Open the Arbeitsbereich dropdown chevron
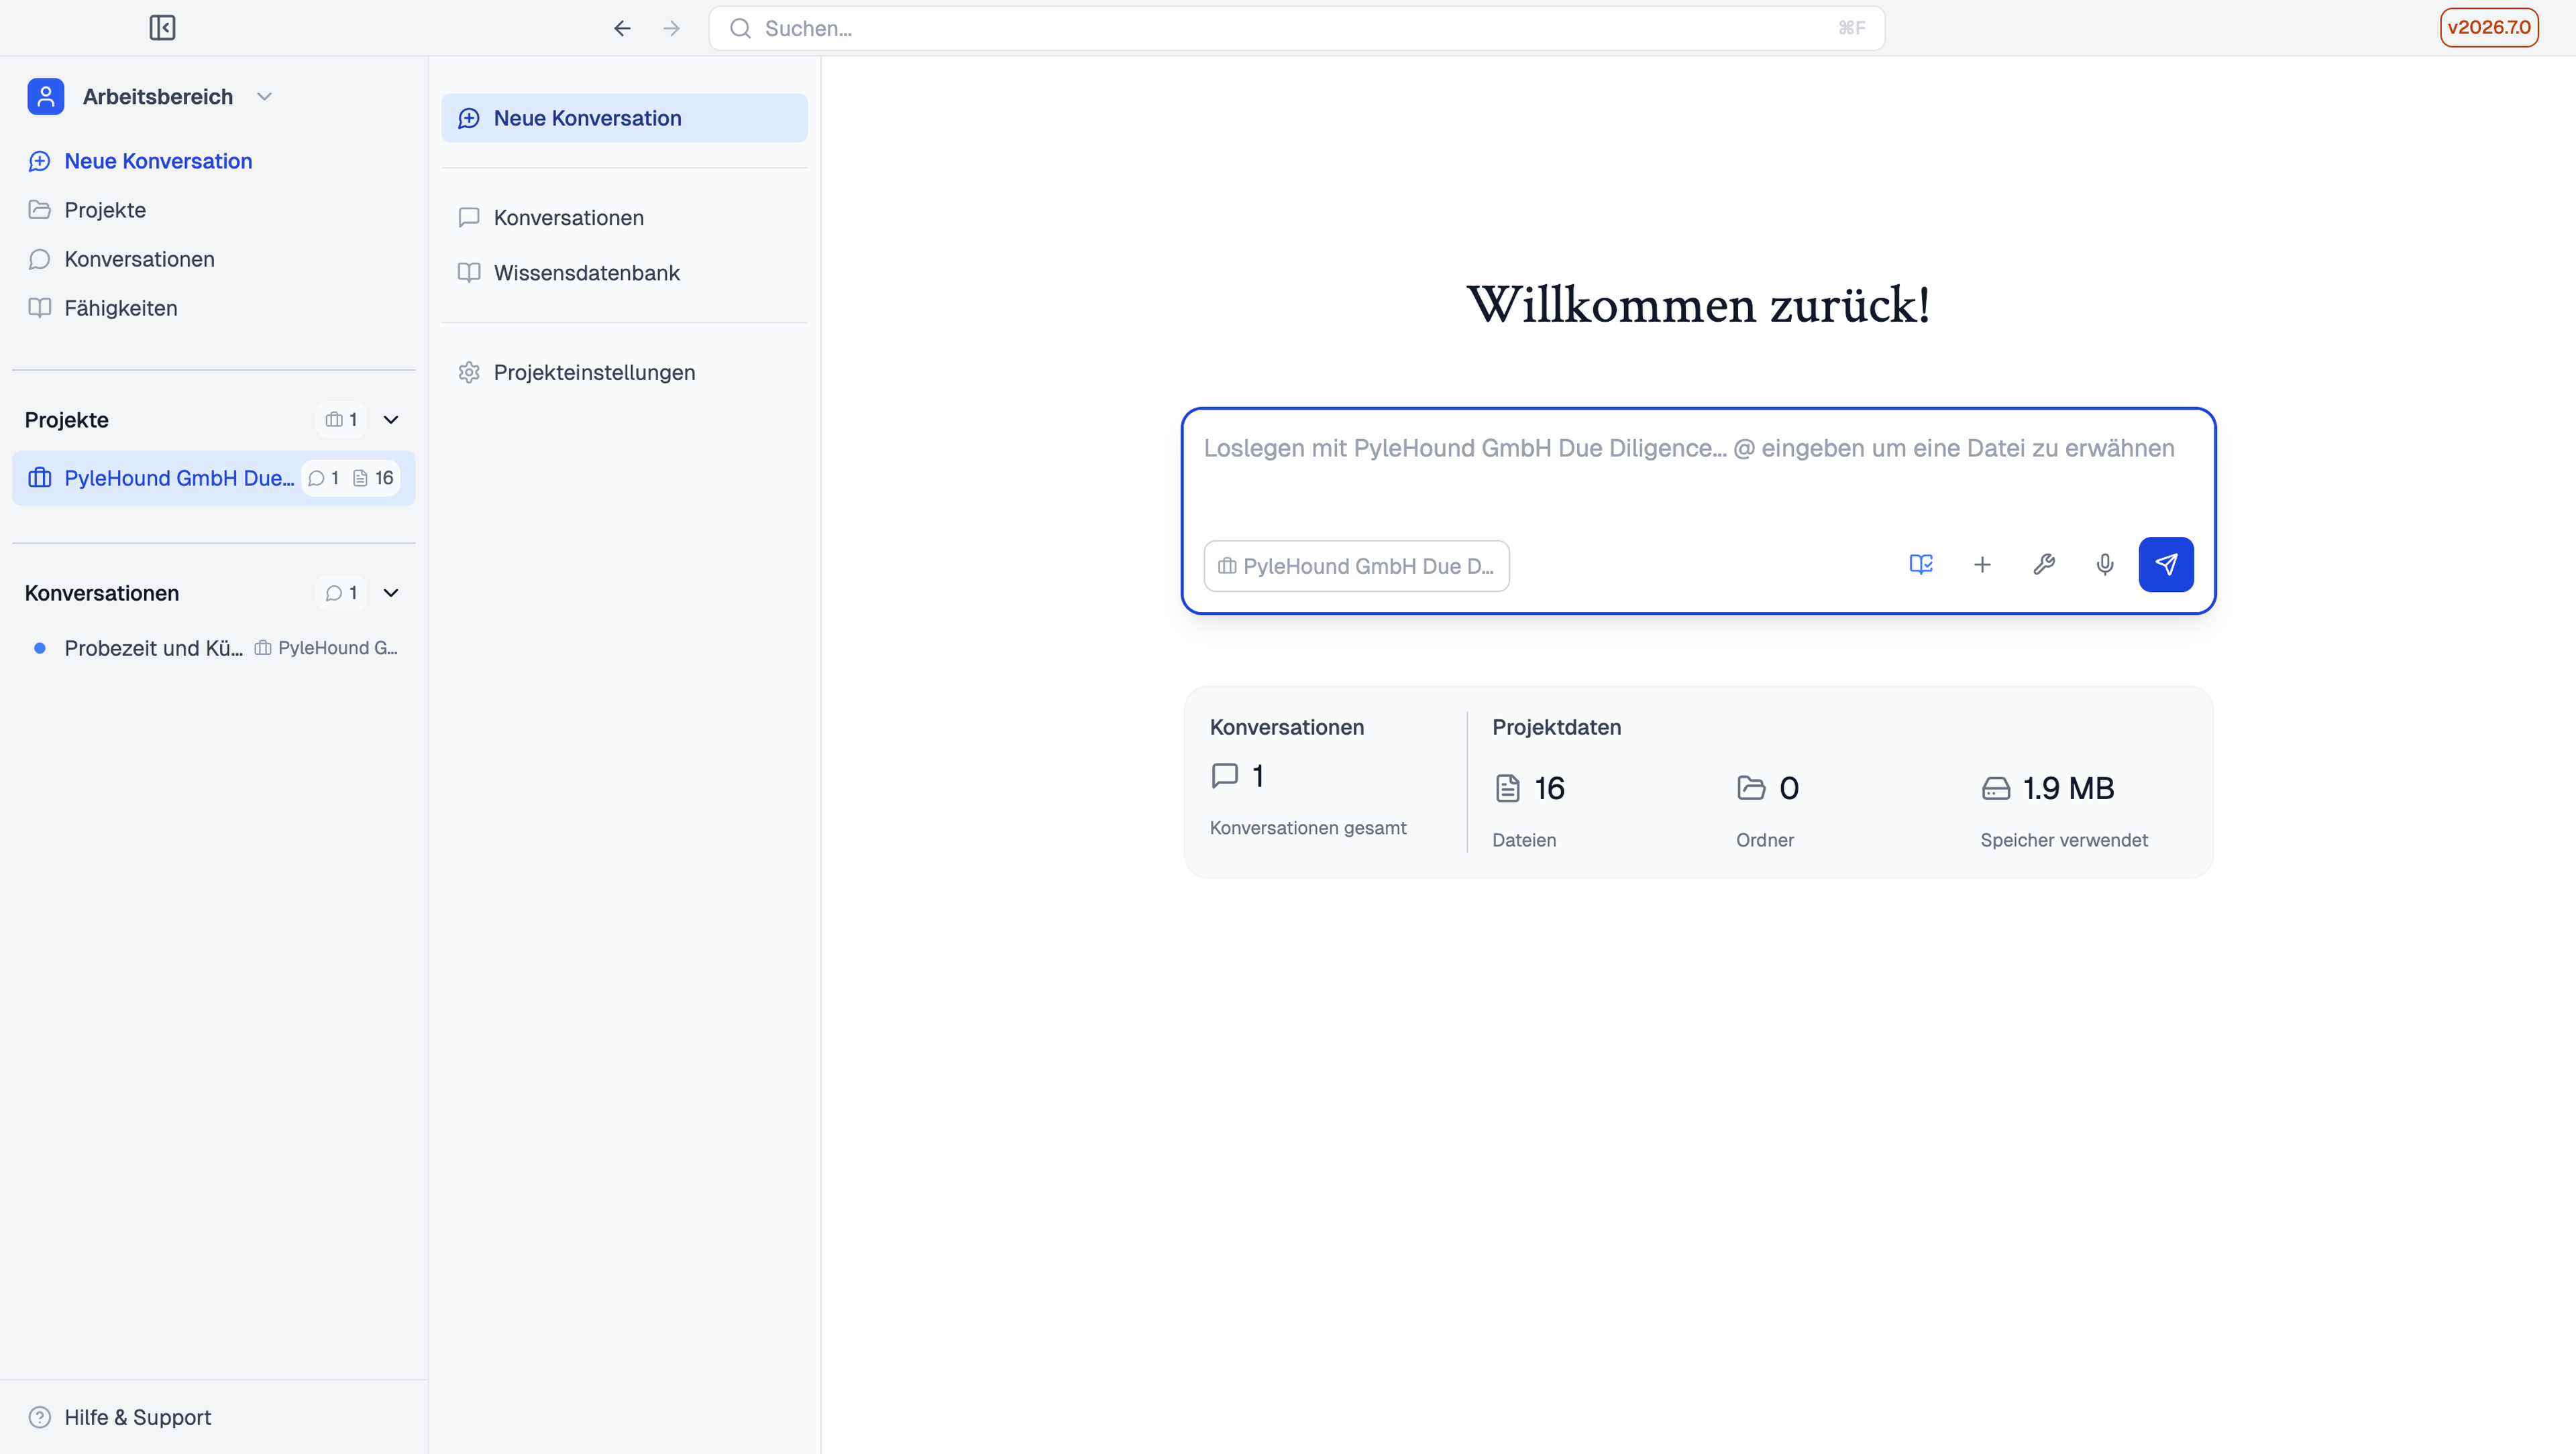 click(x=264, y=97)
